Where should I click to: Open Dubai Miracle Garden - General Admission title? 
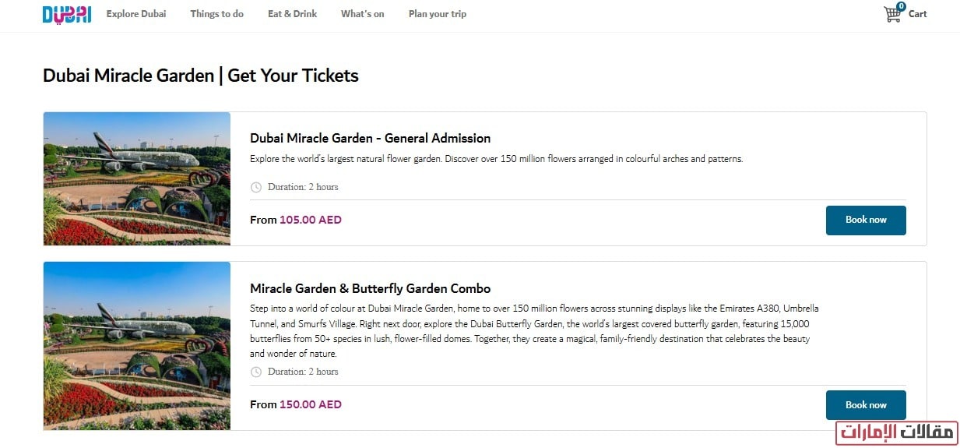tap(370, 138)
